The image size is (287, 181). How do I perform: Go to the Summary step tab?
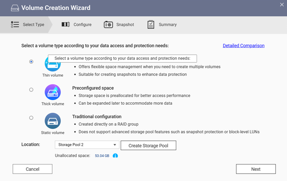pyautogui.click(x=167, y=24)
